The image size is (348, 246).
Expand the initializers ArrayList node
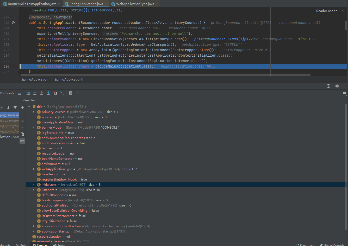[x=33, y=185]
